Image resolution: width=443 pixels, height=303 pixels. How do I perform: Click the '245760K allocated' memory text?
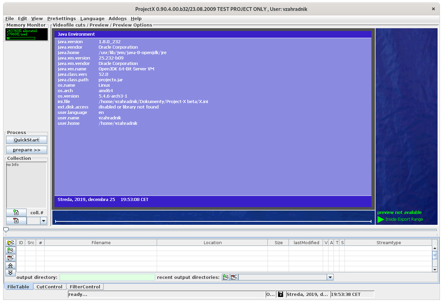point(21,31)
